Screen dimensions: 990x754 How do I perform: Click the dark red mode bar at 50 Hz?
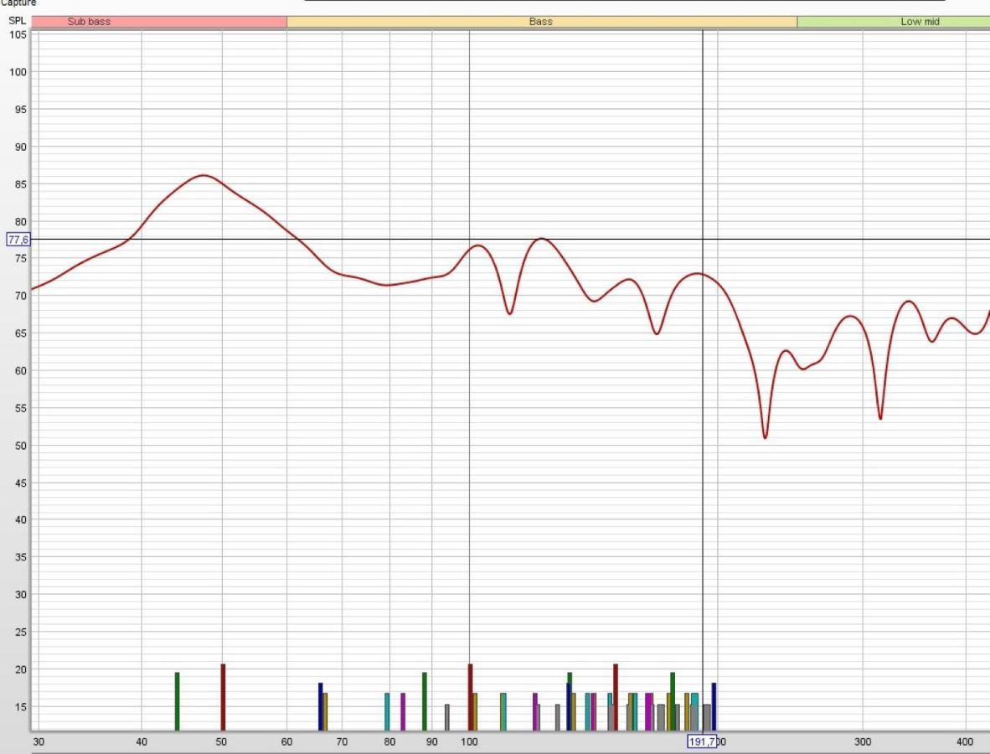(223, 698)
